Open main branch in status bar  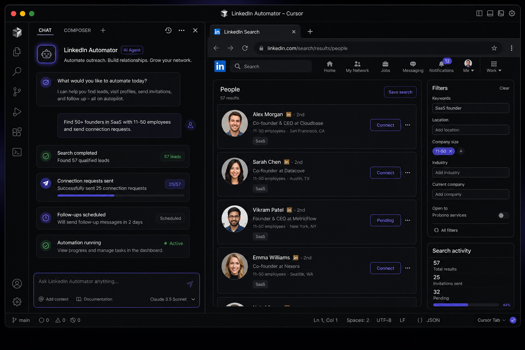click(x=21, y=320)
